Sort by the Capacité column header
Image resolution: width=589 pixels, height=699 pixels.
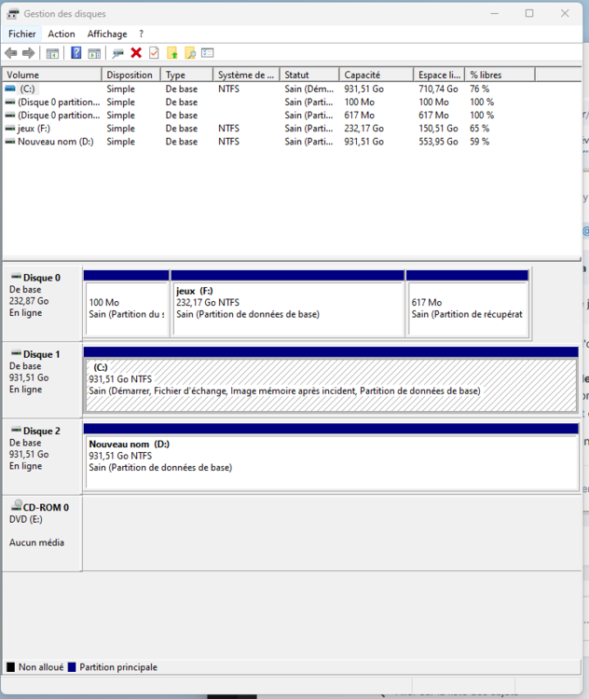(x=376, y=75)
